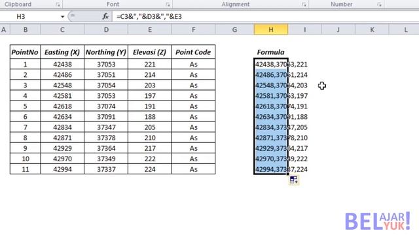This screenshot has height=235, width=419.
Task: Select cell with Easting 42994
Action: (x=62, y=169)
